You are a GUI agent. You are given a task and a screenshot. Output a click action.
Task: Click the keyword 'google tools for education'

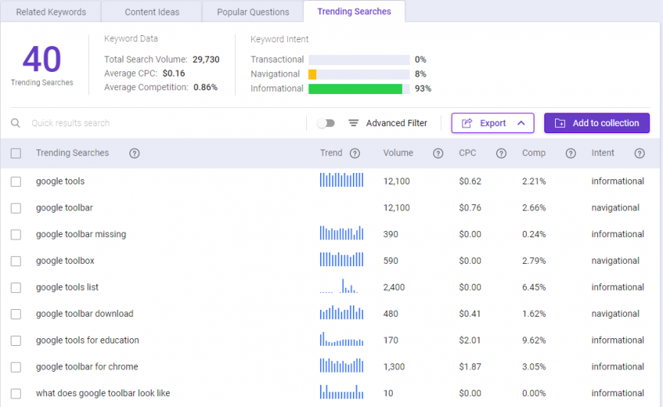(x=87, y=340)
